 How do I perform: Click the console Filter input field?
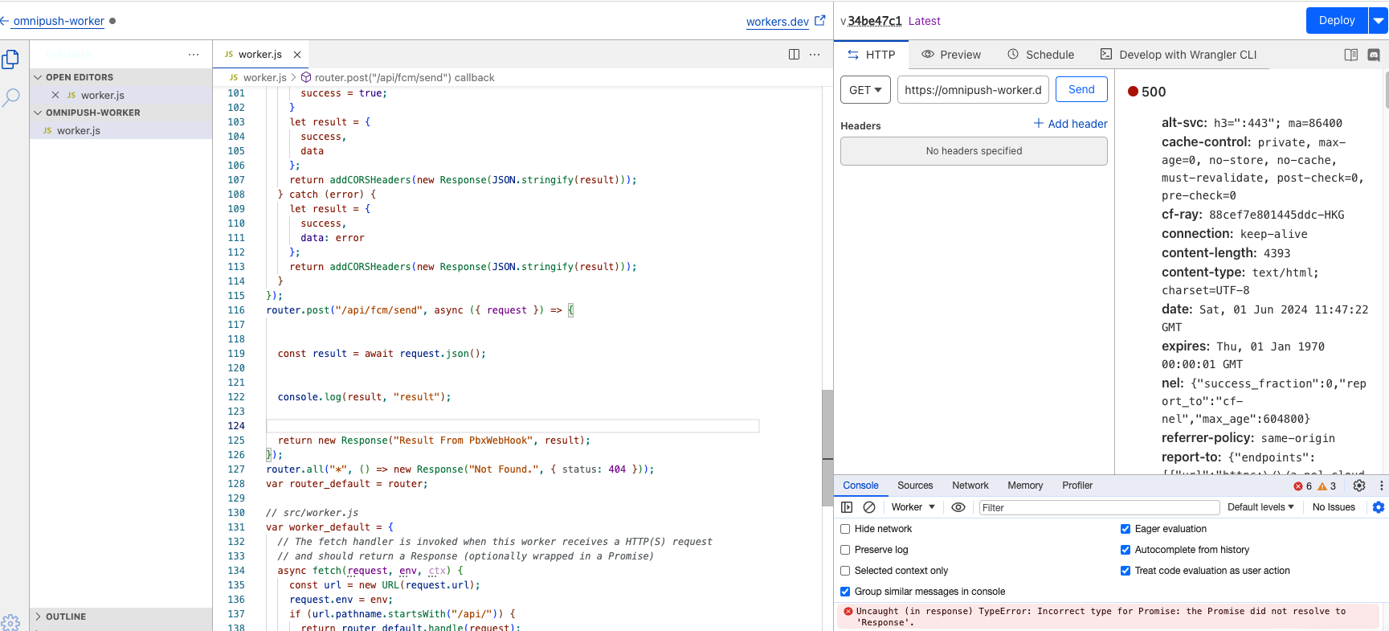(x=1098, y=507)
